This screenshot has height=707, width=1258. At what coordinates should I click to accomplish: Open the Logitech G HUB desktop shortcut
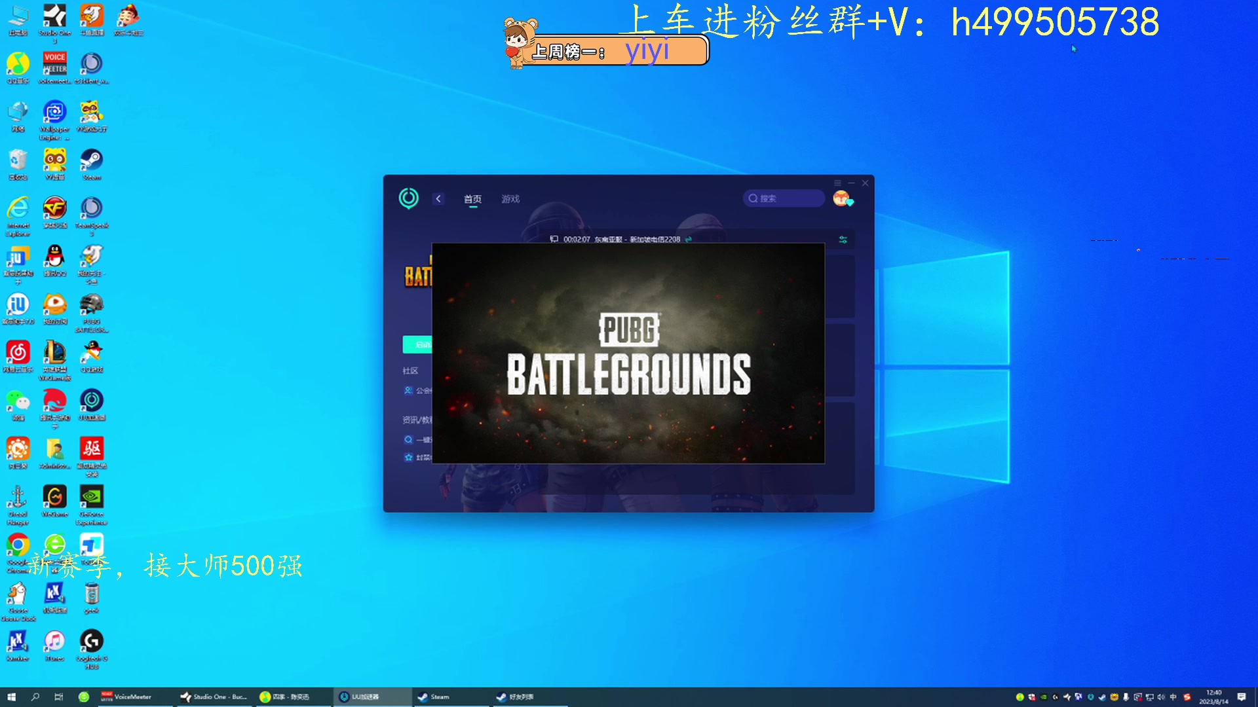pos(92,649)
